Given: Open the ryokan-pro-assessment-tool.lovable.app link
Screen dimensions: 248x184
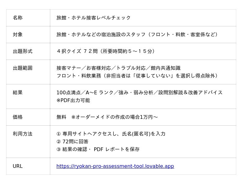Looking at the screenshot, I should [x=115, y=166].
